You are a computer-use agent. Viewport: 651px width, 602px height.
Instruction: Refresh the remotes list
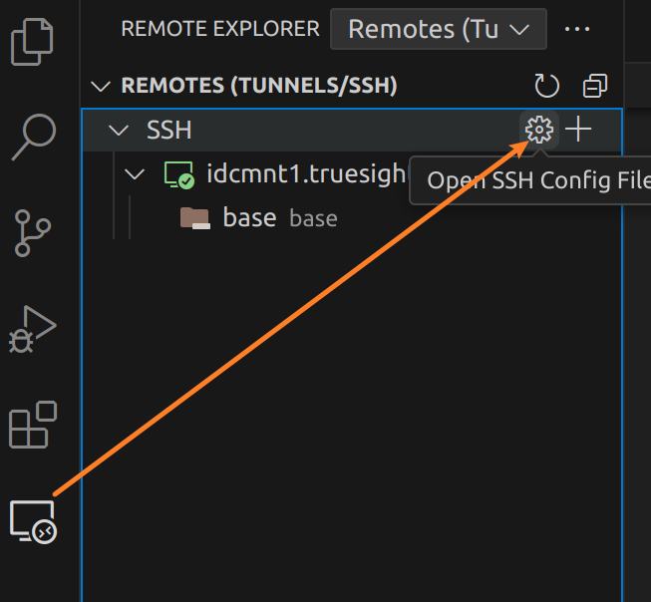coord(546,86)
